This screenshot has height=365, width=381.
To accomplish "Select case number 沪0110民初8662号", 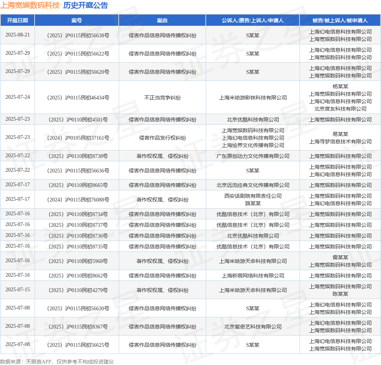I will click(x=78, y=276).
